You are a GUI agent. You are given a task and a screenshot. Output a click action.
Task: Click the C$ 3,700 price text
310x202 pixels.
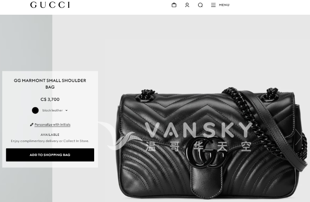50,99
